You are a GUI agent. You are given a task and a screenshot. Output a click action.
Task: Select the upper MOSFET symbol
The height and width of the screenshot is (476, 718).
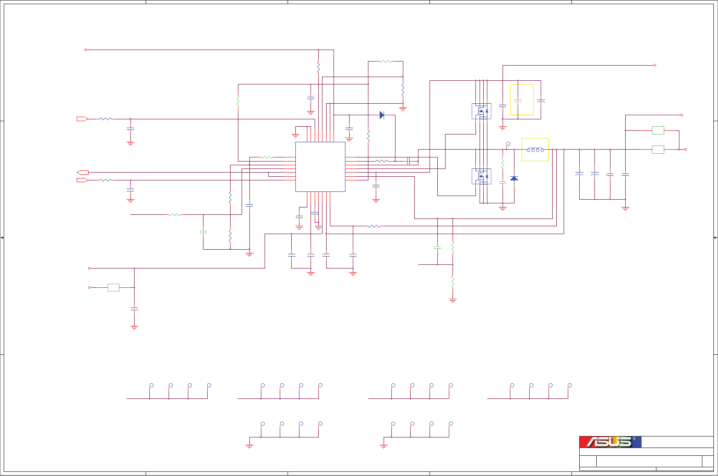click(481, 111)
